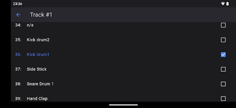Tap the bottom navigation home pill
Image resolution: width=236 pixels, height=108 pixels.
[x=123, y=105]
